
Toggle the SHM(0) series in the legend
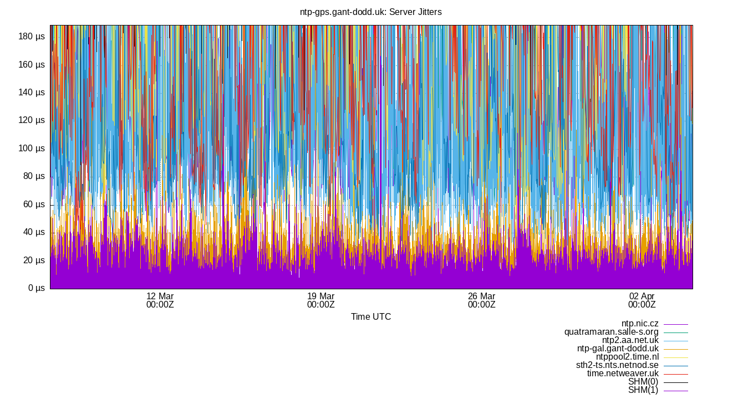pyautogui.click(x=642, y=381)
